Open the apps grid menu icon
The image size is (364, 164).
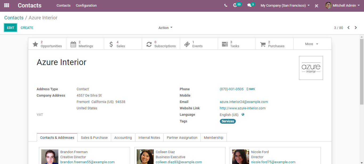point(7,5)
